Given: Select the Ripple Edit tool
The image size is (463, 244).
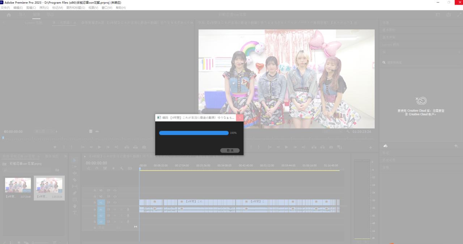Looking at the screenshot, I should tap(75, 173).
